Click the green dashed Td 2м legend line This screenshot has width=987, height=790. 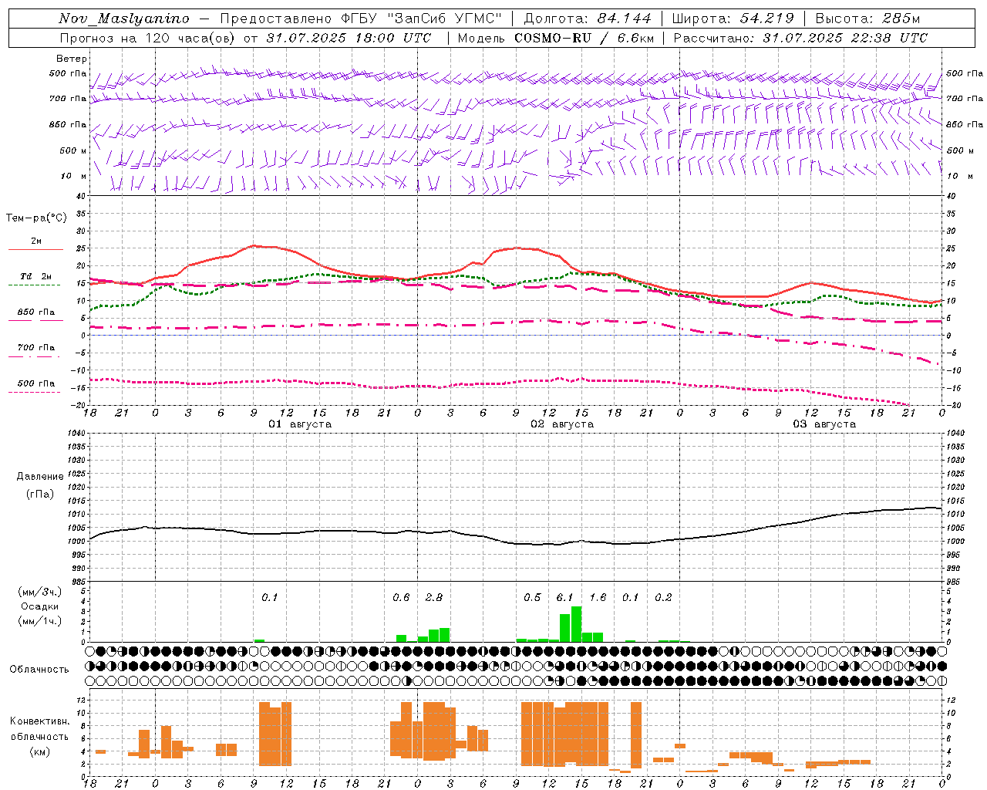tap(35, 285)
